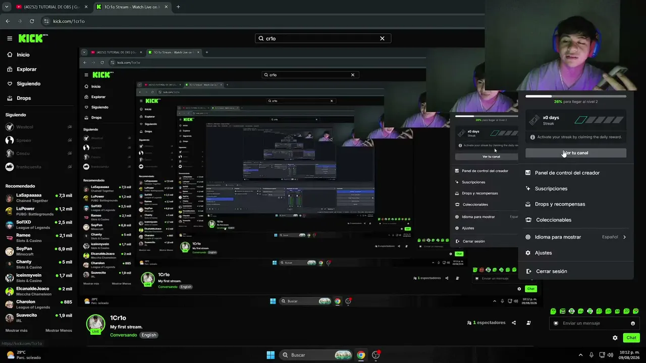Viewport: 646px width, 363px height.
Task: Open the Windows Start menu
Action: pyautogui.click(x=271, y=355)
